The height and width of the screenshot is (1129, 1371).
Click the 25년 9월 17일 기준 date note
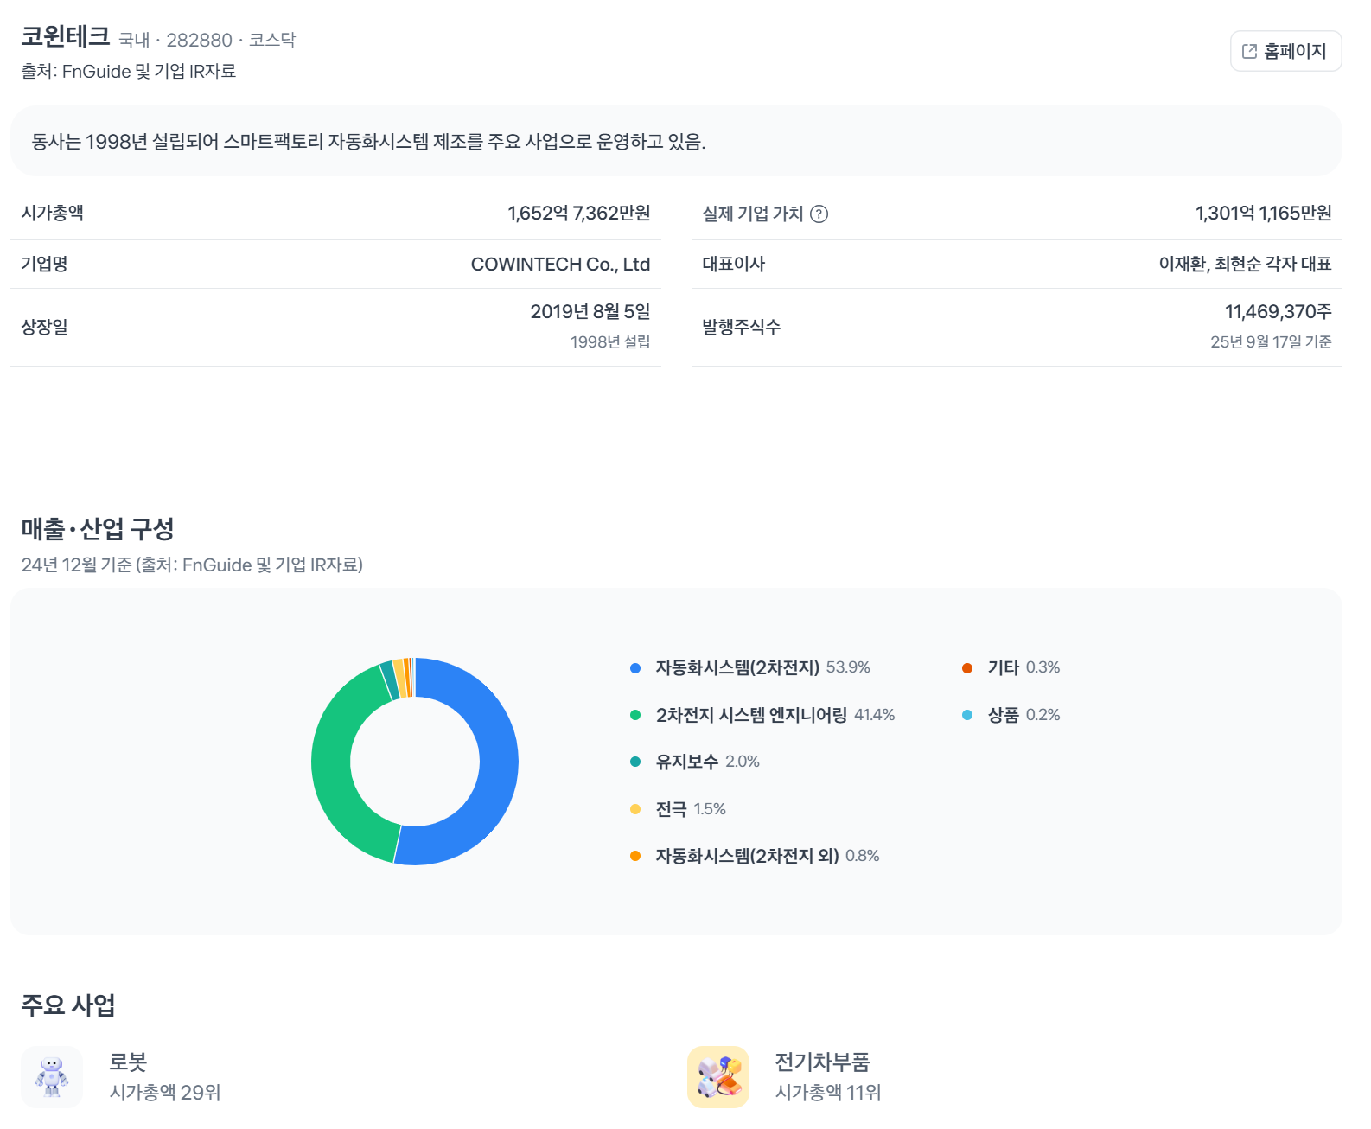pos(1271,342)
